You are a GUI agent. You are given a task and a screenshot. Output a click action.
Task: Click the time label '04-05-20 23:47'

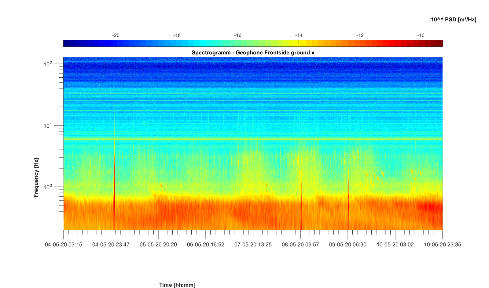click(111, 245)
